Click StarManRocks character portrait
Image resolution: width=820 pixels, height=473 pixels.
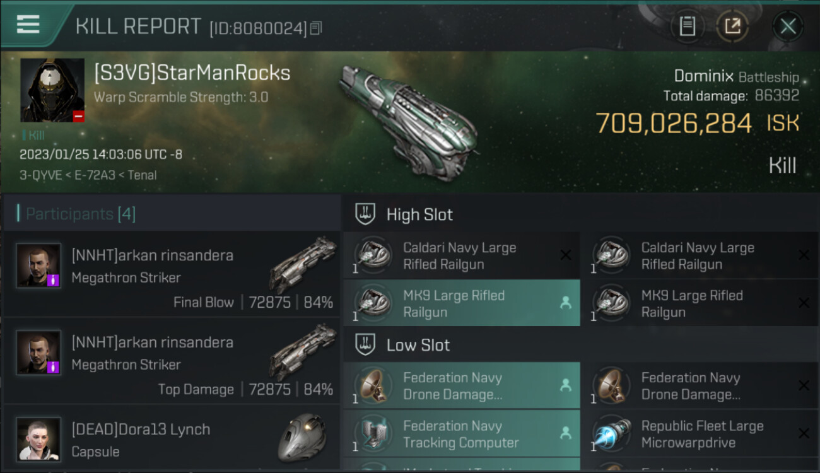tap(52, 90)
